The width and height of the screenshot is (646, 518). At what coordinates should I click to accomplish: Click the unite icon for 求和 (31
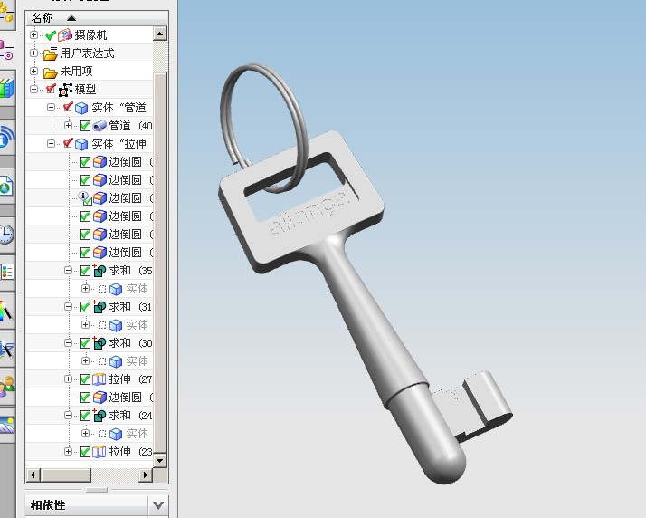tap(100, 307)
